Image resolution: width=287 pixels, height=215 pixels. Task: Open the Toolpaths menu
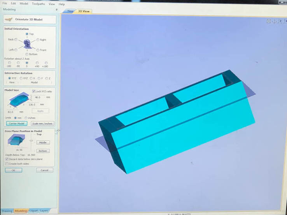[x=38, y=4]
